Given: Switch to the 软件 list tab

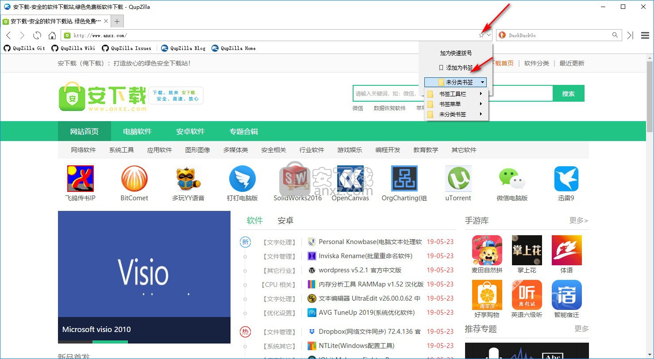Looking at the screenshot, I should (255, 221).
